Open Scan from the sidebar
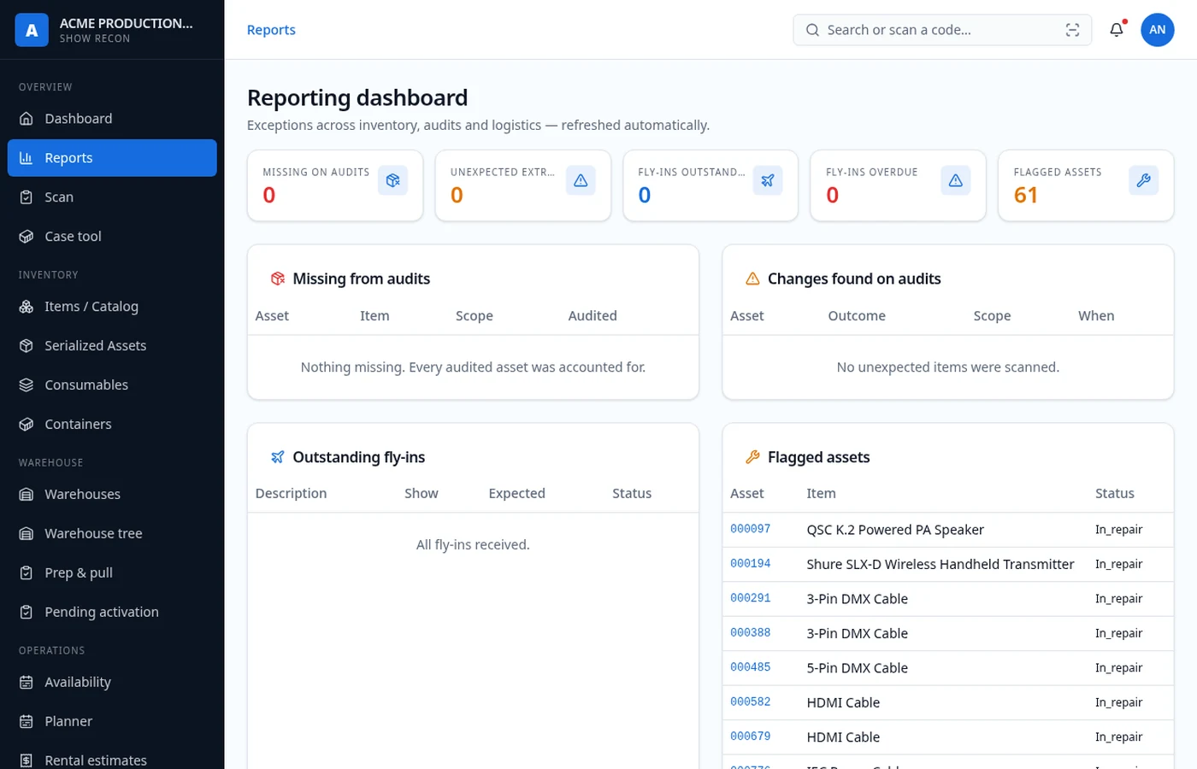This screenshot has height=769, width=1197. coord(112,197)
